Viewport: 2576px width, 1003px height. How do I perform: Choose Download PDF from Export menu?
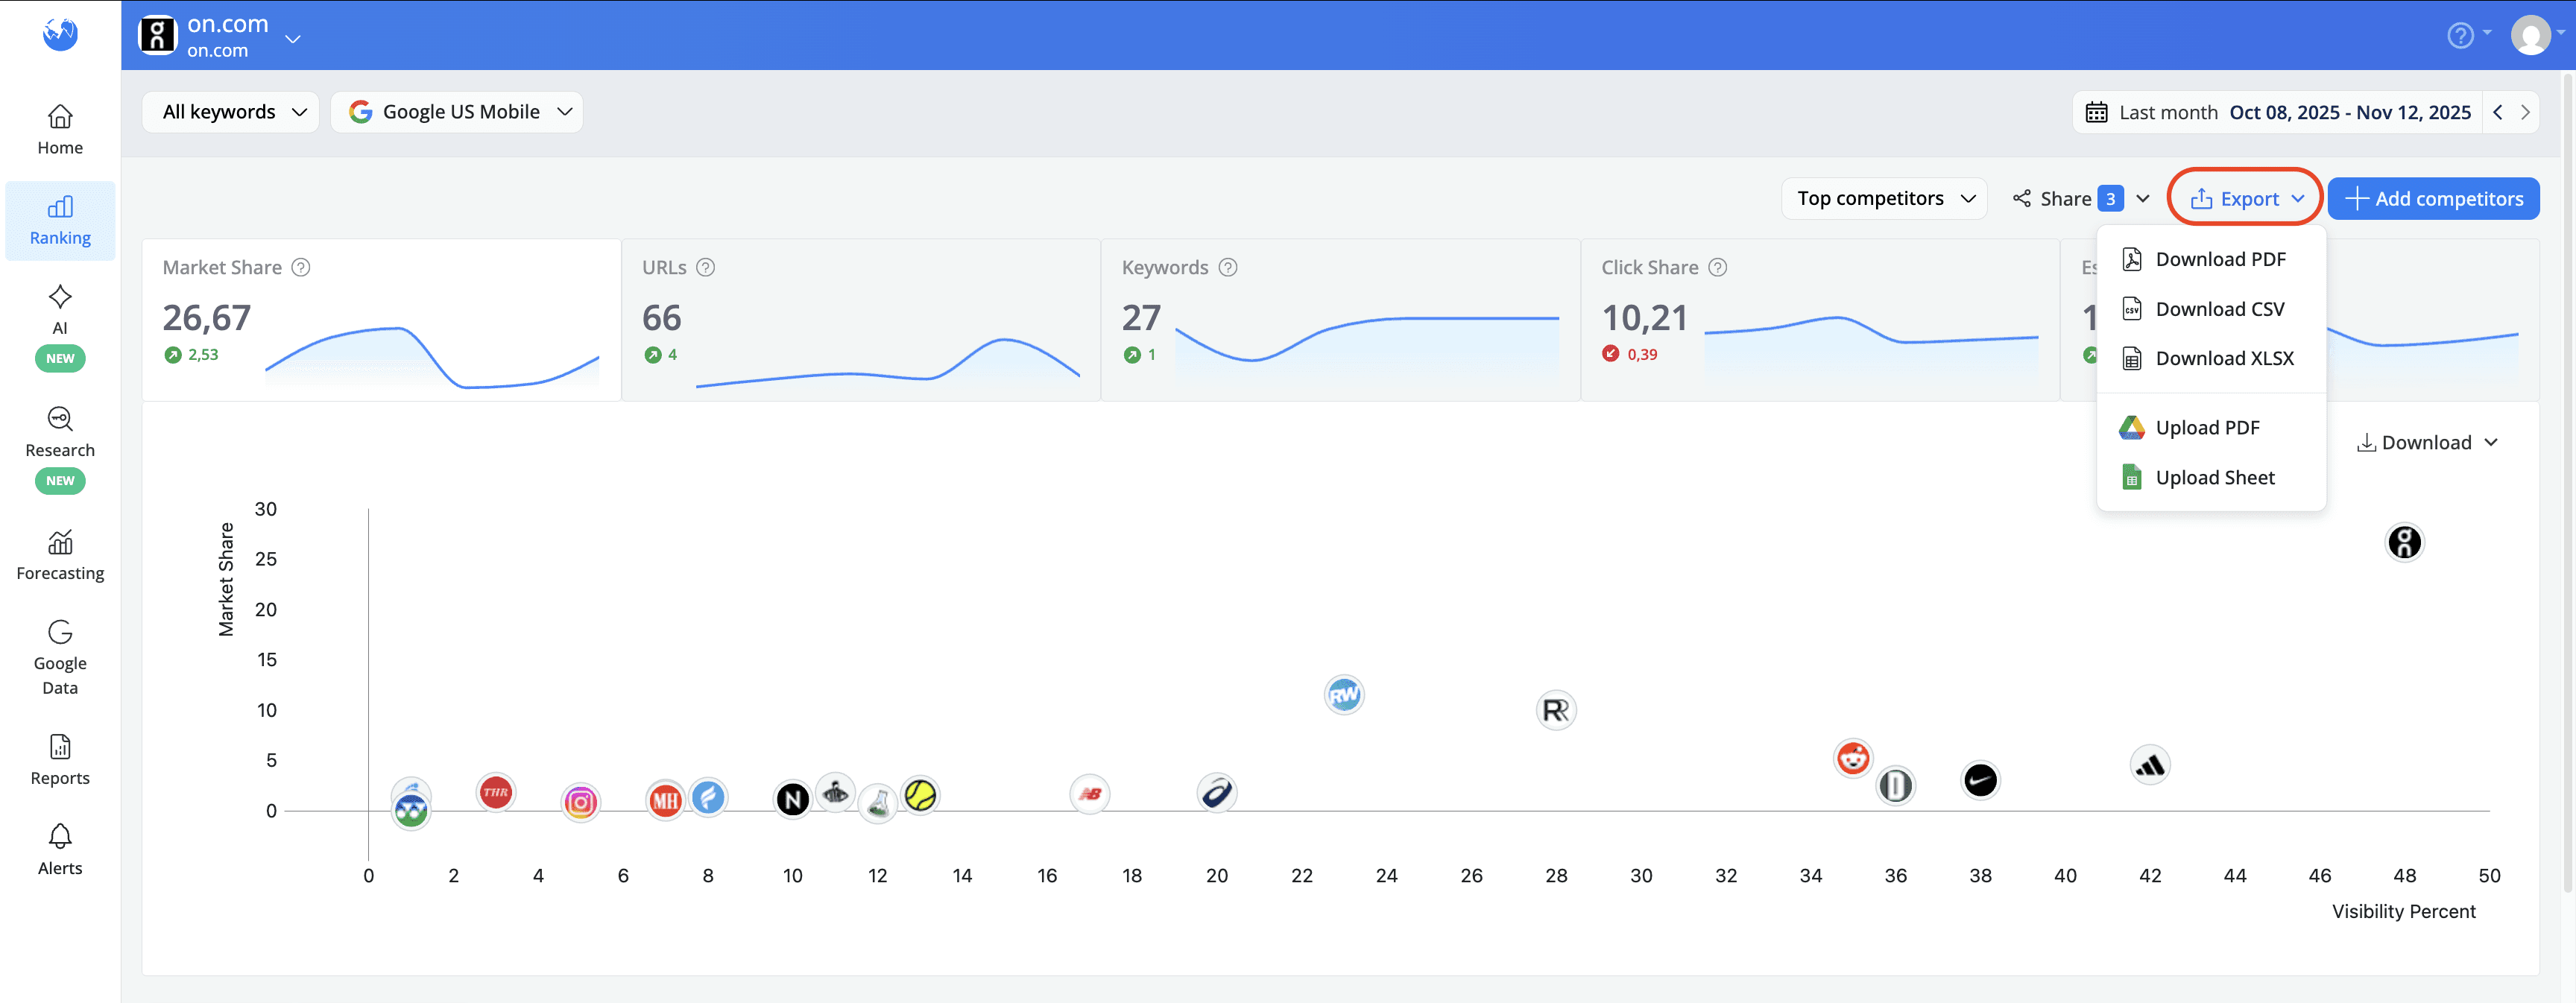pyautogui.click(x=2211, y=259)
